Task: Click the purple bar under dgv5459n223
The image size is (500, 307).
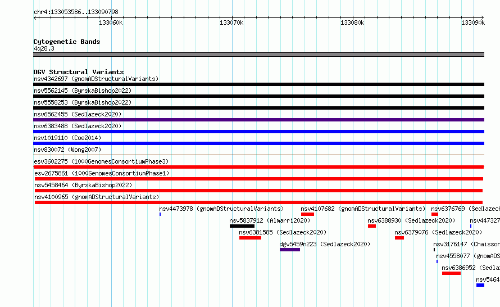Action: point(290,250)
